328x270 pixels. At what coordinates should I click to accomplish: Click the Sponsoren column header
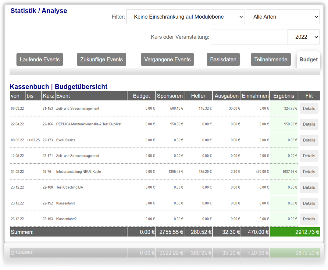coord(170,96)
